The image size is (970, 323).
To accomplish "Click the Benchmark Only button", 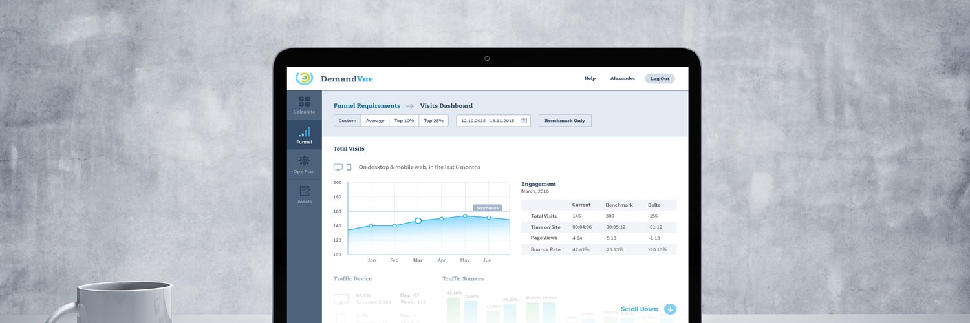I will [565, 120].
